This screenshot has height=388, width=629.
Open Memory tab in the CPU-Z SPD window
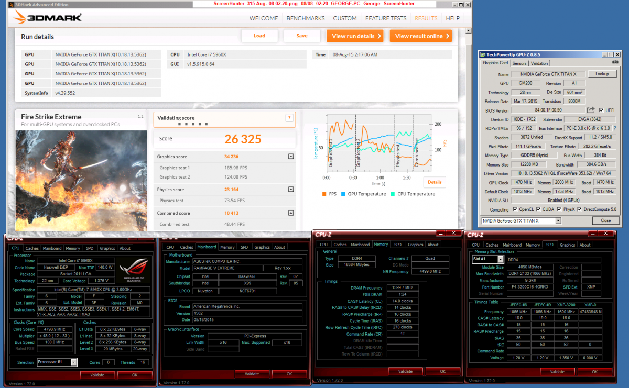[x=533, y=245]
